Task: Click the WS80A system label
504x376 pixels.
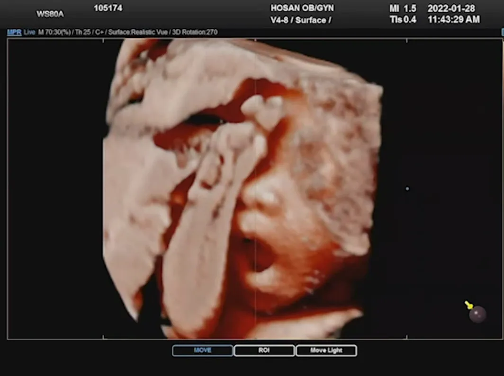Action: click(x=50, y=14)
